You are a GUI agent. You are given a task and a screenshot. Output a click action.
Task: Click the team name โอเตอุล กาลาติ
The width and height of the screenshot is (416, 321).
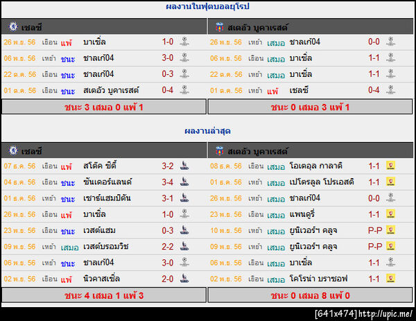pos(316,166)
